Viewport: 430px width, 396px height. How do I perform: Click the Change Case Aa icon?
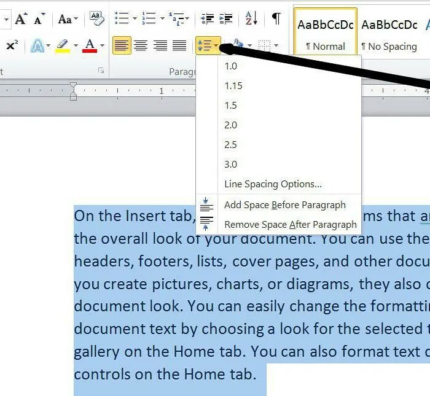coord(65,19)
